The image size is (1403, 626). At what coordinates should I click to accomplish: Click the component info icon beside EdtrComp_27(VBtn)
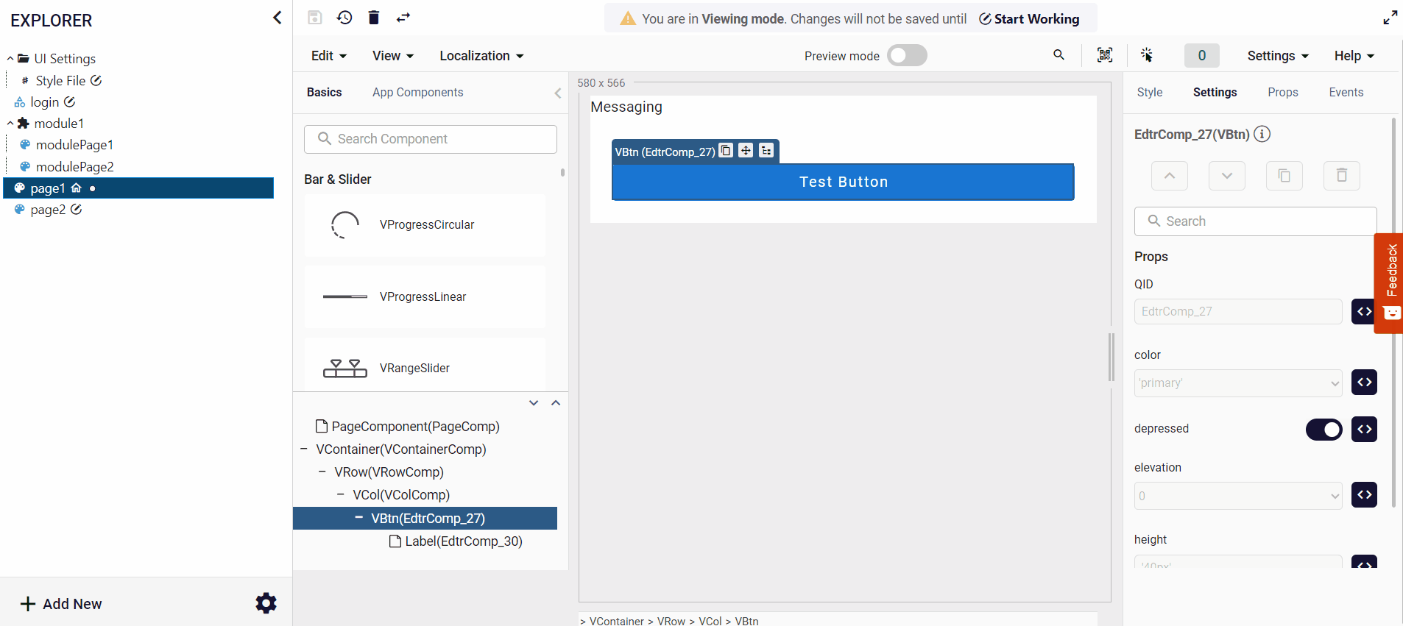1262,134
